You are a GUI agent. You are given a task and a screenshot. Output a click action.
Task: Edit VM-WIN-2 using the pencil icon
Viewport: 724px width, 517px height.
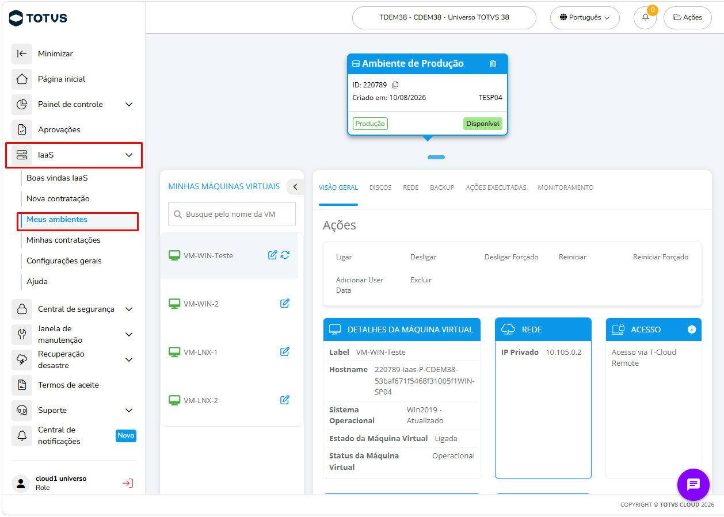pyautogui.click(x=285, y=303)
